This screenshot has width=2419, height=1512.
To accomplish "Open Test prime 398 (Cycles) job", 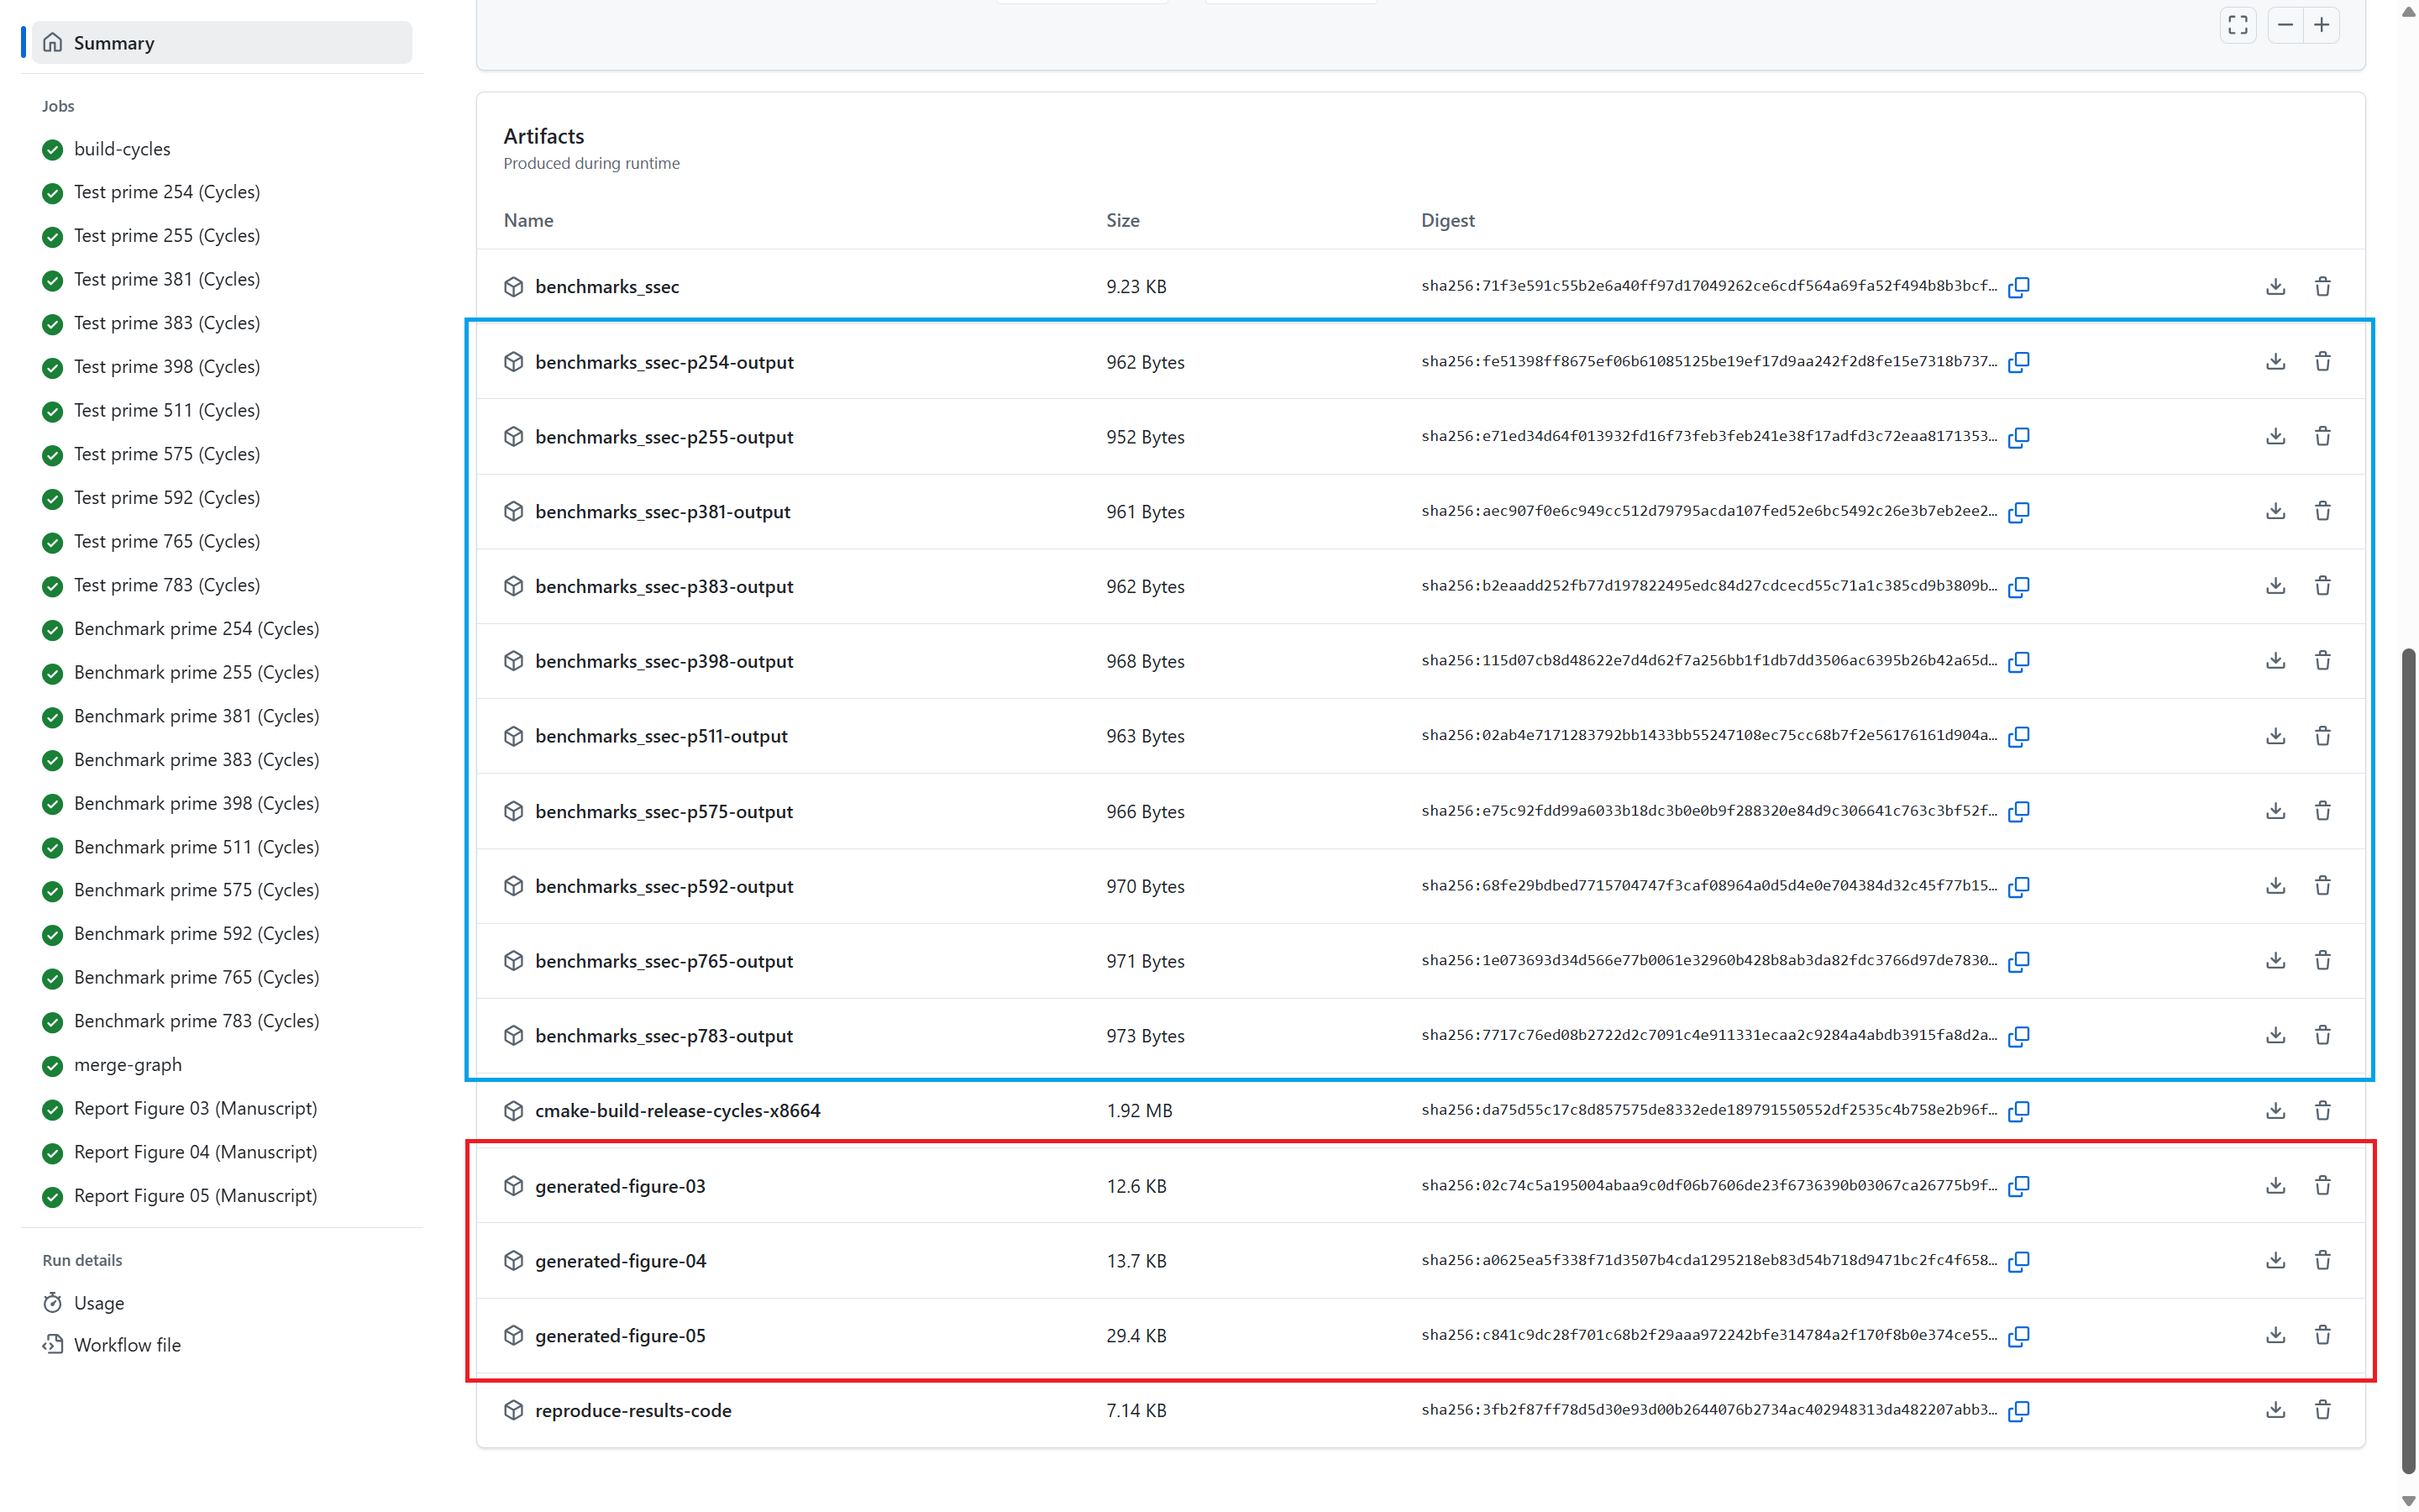I will 167,367.
